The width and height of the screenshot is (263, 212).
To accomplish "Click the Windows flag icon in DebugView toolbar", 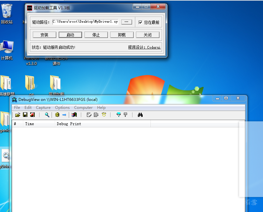I will tap(74, 115).
